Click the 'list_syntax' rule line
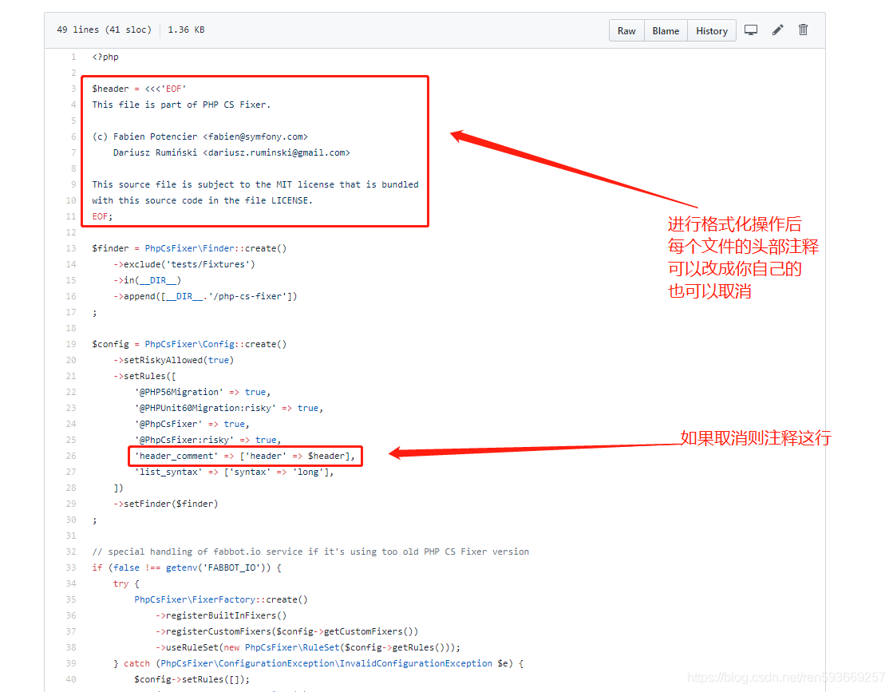Screen dimensions: 893x692 click(x=234, y=472)
